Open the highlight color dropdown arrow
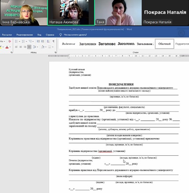This screenshot has width=189, height=193. coord(3,47)
